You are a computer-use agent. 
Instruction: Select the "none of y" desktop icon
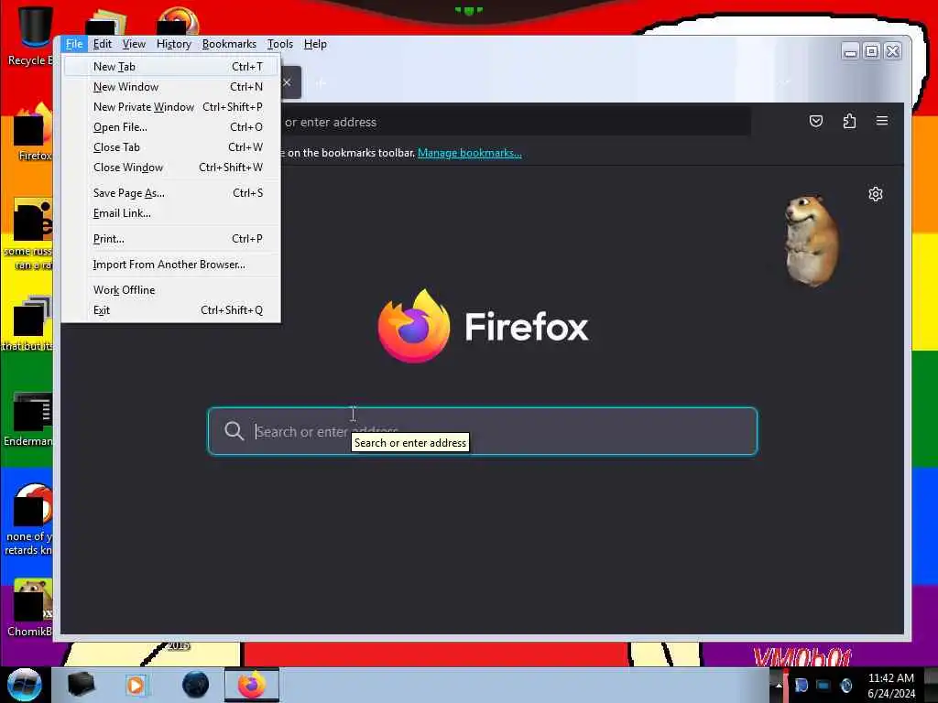pos(30,520)
